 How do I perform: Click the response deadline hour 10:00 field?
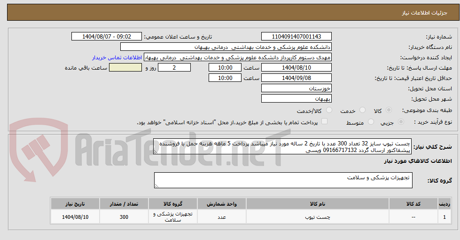[225, 68]
